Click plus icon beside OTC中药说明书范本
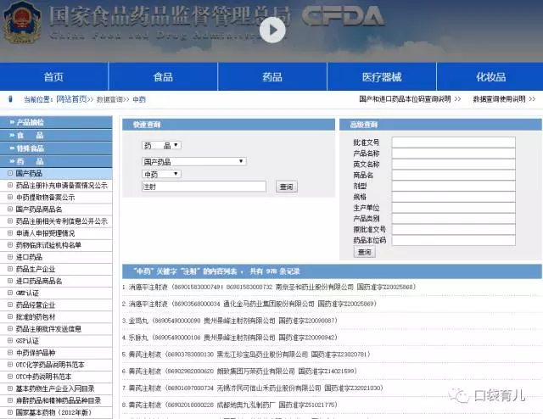Viewport: 543px width, 419px height. click(10, 377)
